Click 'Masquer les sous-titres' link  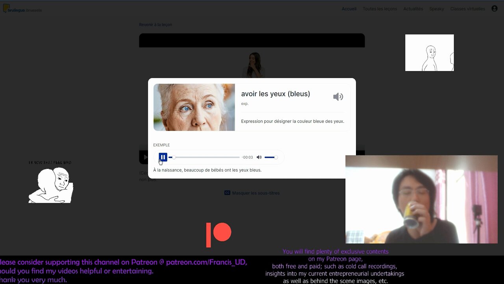click(x=256, y=193)
